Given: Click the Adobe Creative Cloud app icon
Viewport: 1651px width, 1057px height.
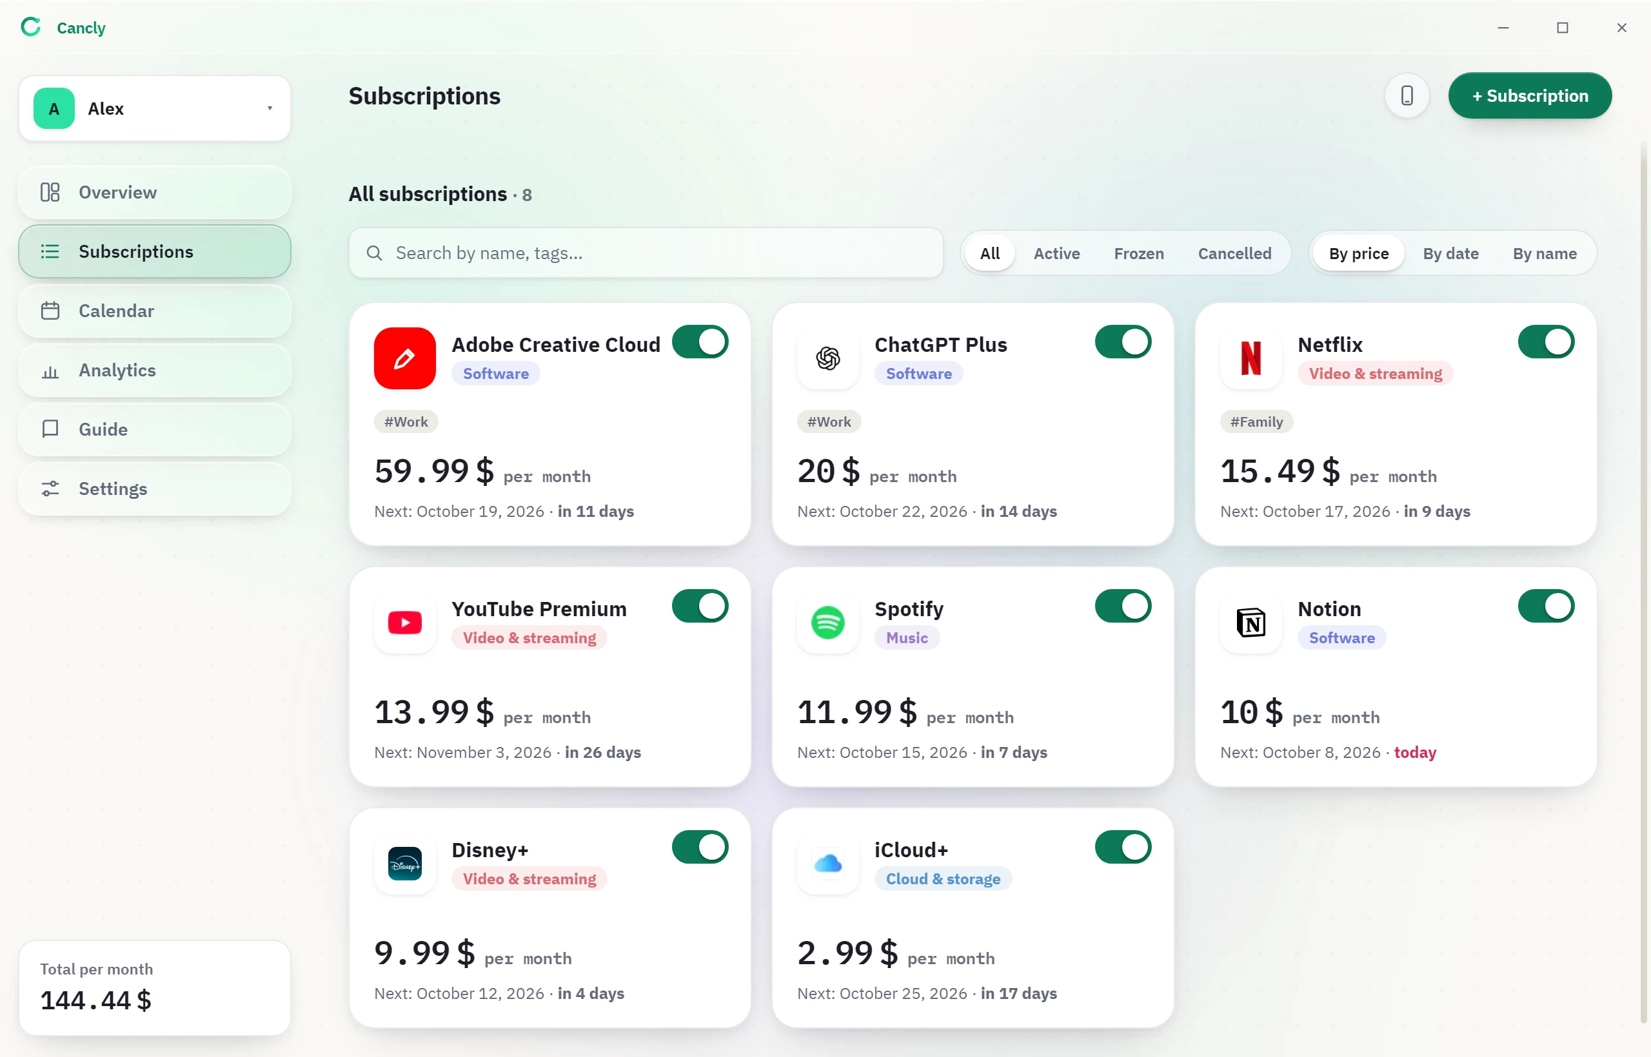Looking at the screenshot, I should (x=404, y=358).
